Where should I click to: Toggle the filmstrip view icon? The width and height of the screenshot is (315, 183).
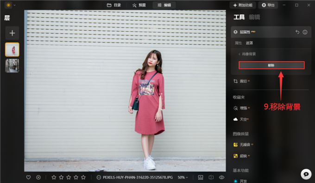[x=201, y=177]
